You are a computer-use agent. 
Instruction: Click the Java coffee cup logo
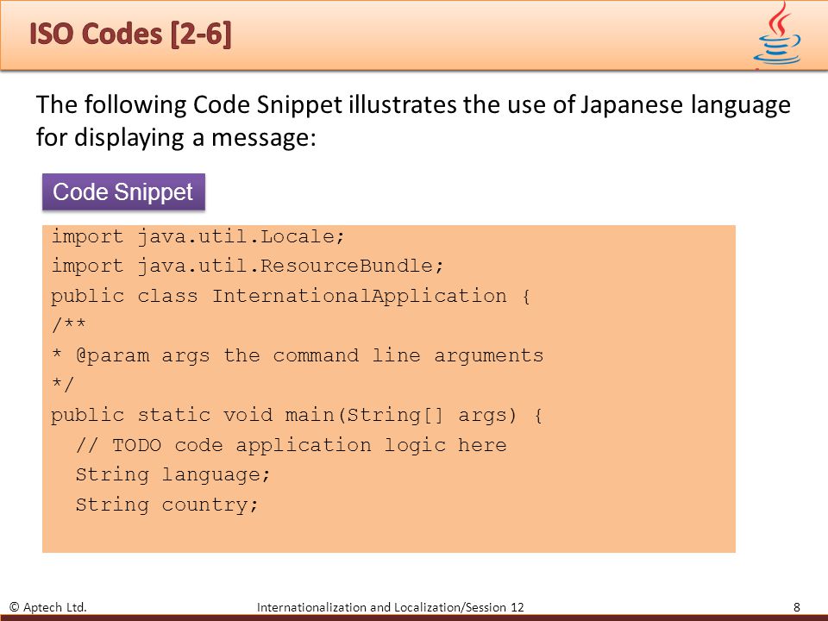tap(777, 34)
